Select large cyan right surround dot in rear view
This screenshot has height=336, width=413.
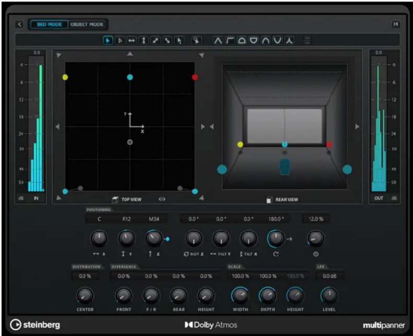tap(347, 169)
